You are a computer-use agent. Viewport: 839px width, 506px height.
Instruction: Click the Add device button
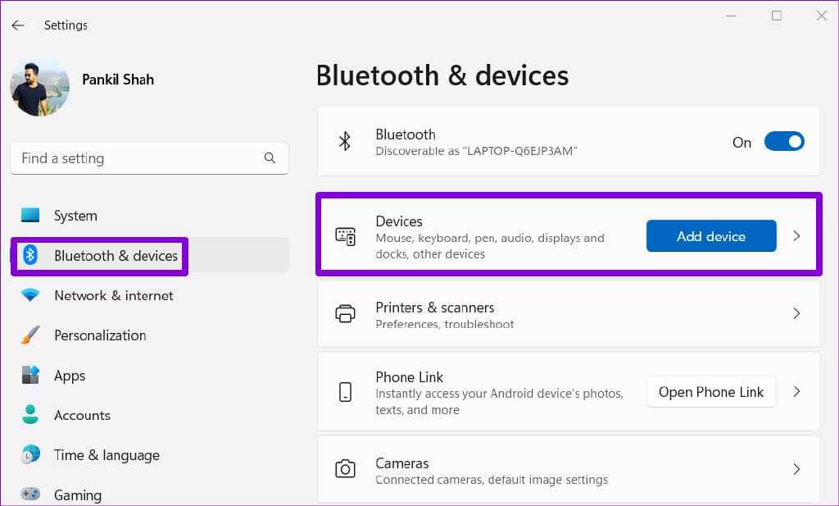(x=710, y=235)
